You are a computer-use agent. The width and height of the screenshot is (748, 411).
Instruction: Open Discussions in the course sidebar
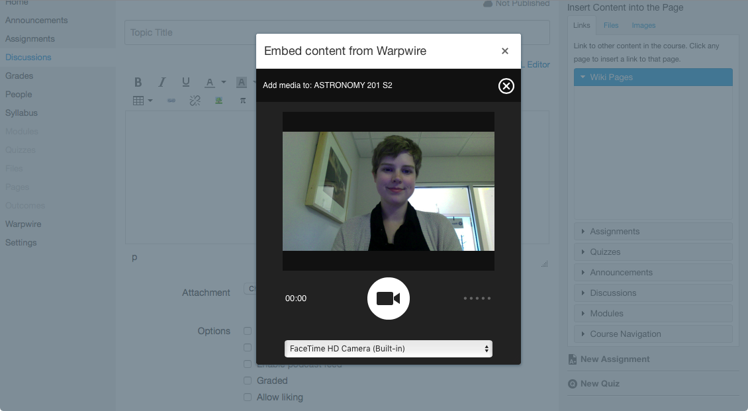pos(28,57)
